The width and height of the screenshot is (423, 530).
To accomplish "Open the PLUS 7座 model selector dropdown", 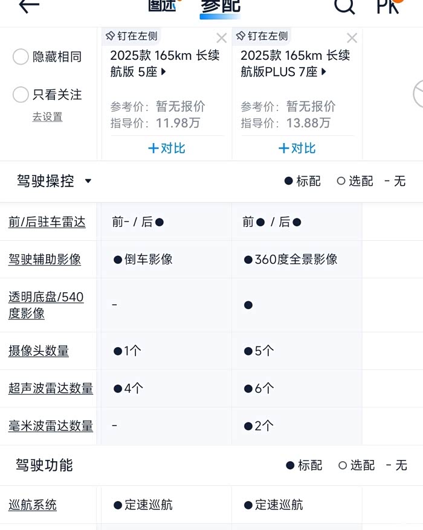I will point(324,72).
